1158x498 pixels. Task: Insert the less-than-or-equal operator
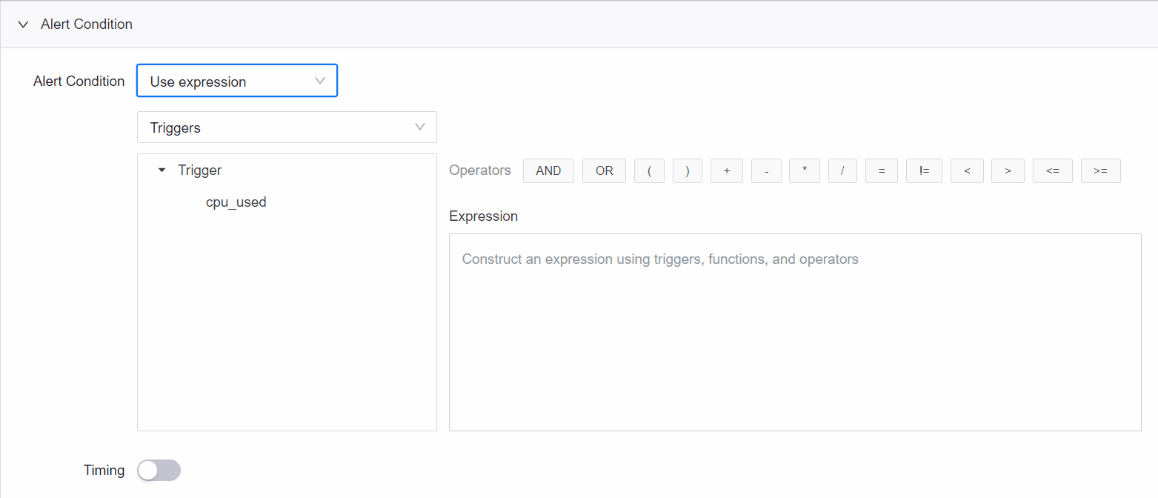(1052, 170)
